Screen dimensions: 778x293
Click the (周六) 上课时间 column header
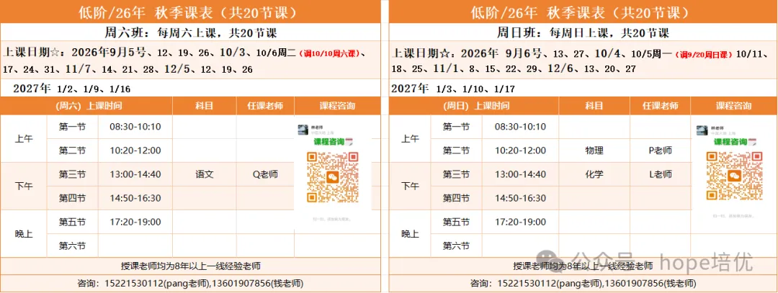point(89,106)
